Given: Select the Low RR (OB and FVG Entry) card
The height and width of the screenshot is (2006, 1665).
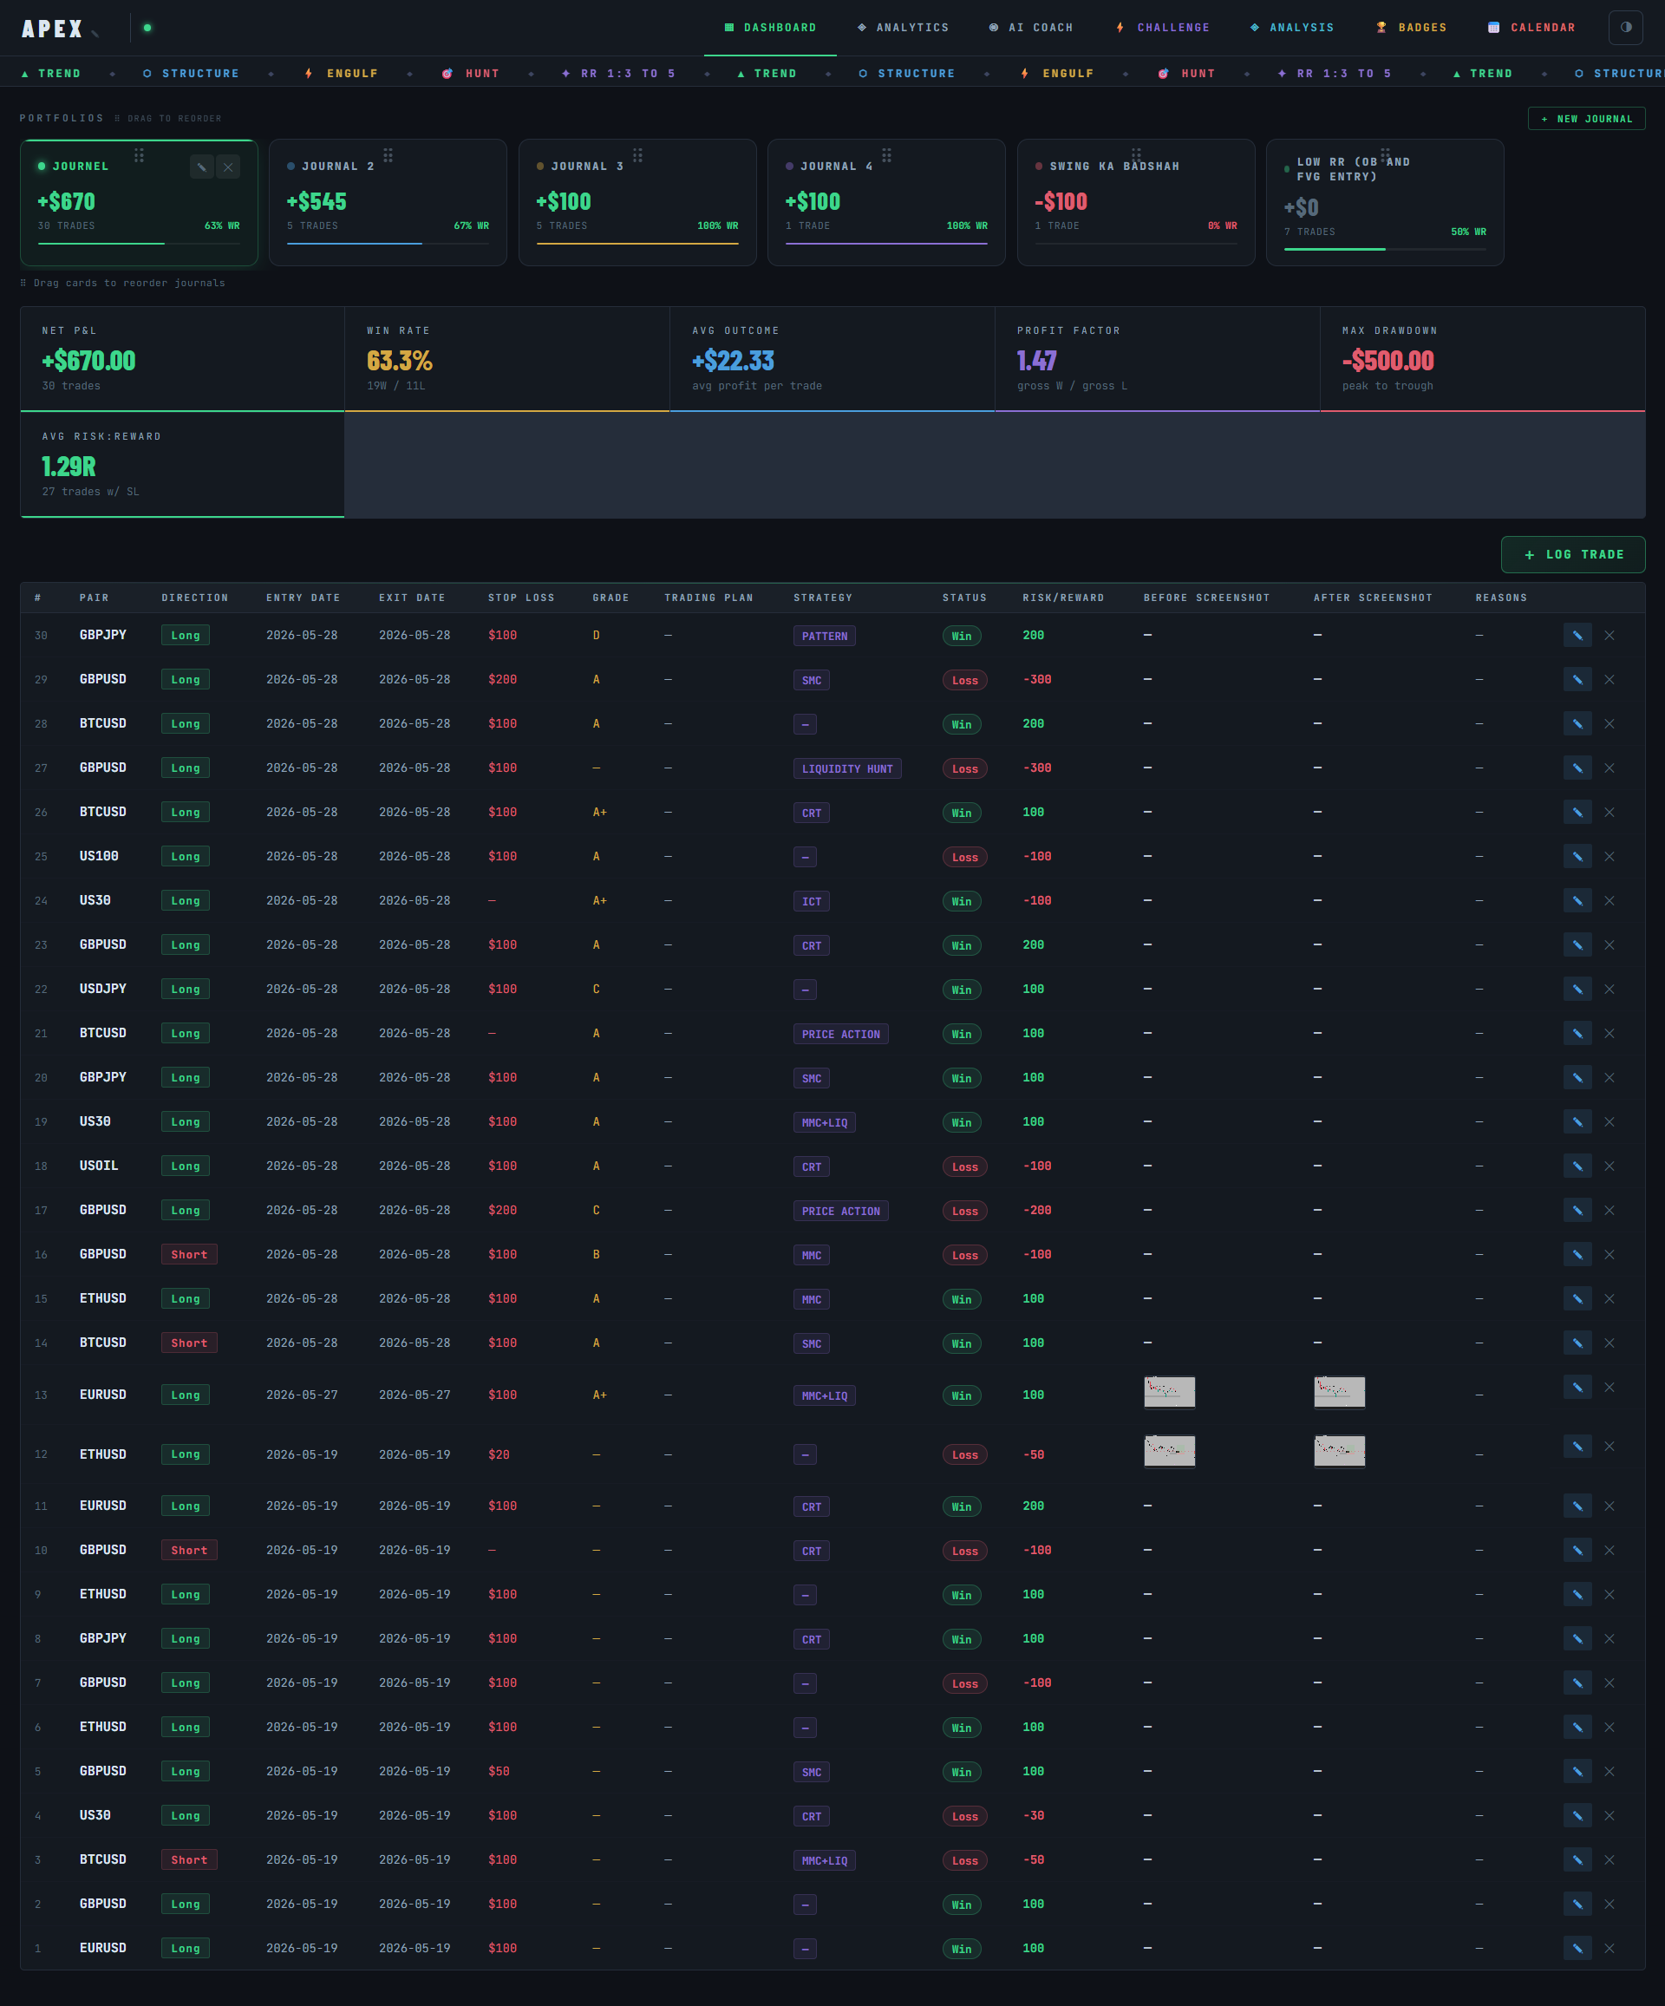Looking at the screenshot, I should pyautogui.click(x=1384, y=203).
